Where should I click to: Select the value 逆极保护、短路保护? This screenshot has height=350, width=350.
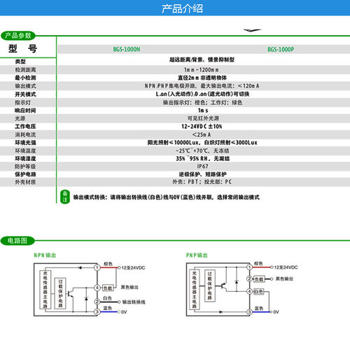pyautogui.click(x=202, y=174)
